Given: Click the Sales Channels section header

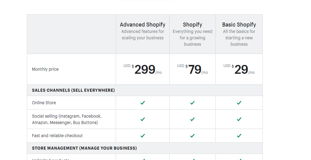Looking at the screenshot, I should tap(73, 90).
